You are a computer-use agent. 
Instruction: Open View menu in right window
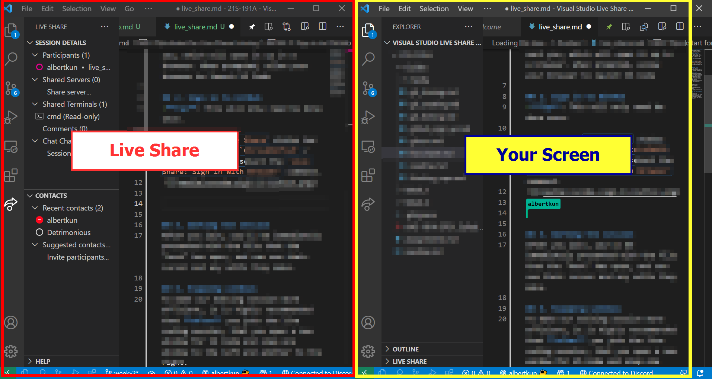tap(465, 8)
